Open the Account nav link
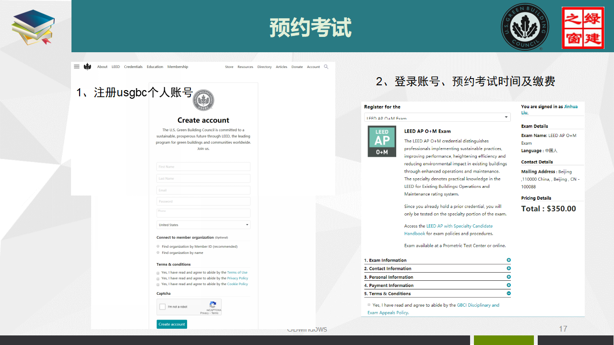The image size is (614, 345). 313,67
